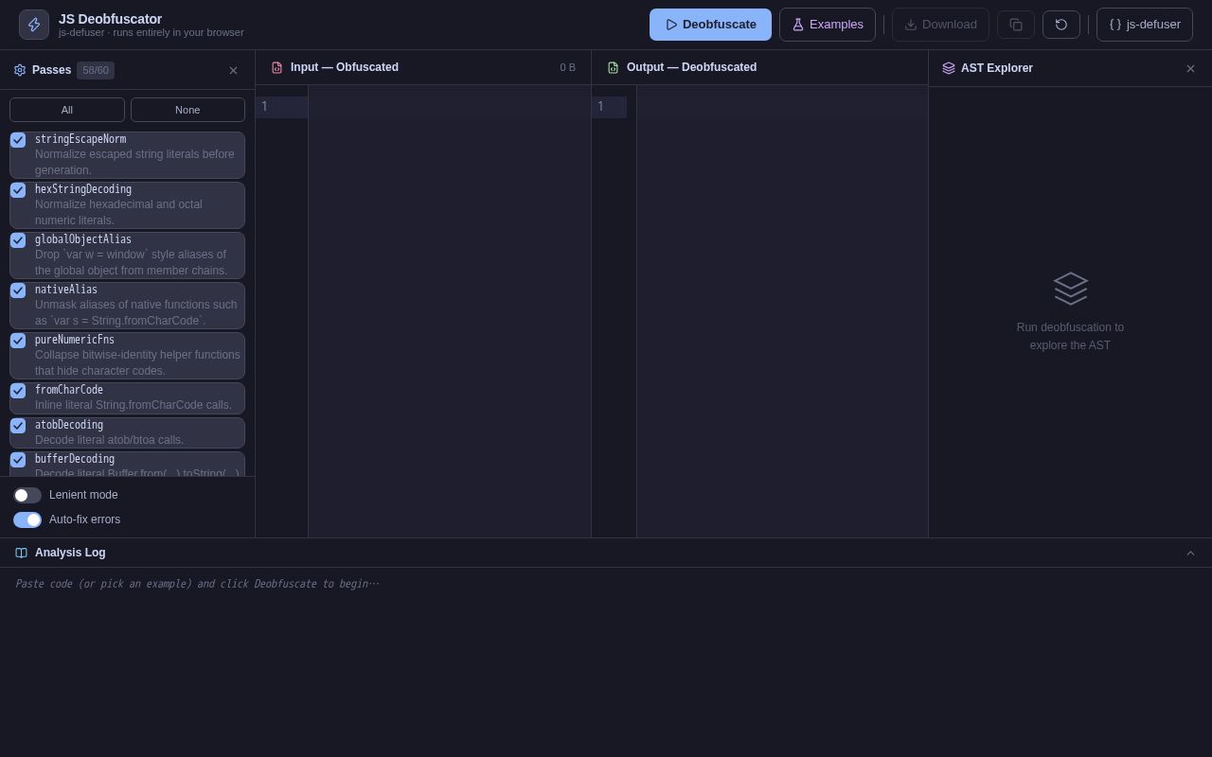Select None passes
Viewport: 1212px width, 757px height.
187,110
